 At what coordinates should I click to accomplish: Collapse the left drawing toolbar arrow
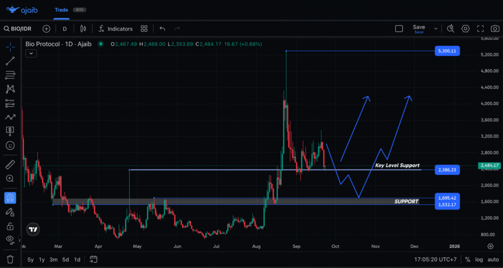(x=20, y=240)
